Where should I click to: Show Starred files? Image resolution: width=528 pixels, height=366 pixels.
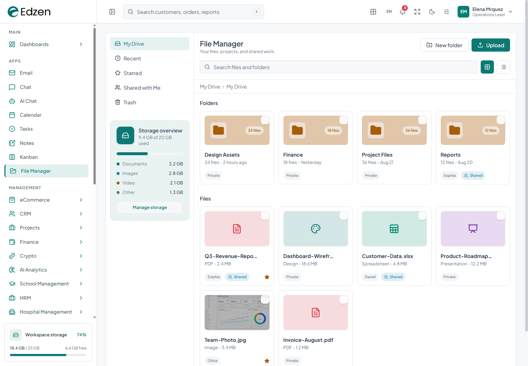click(x=150, y=73)
